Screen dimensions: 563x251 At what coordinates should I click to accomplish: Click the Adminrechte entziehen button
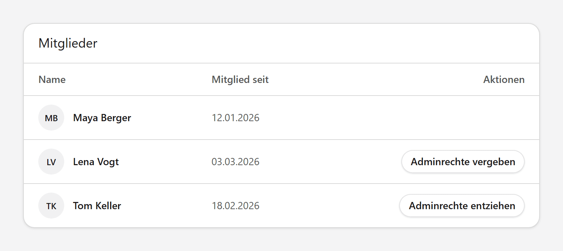462,206
